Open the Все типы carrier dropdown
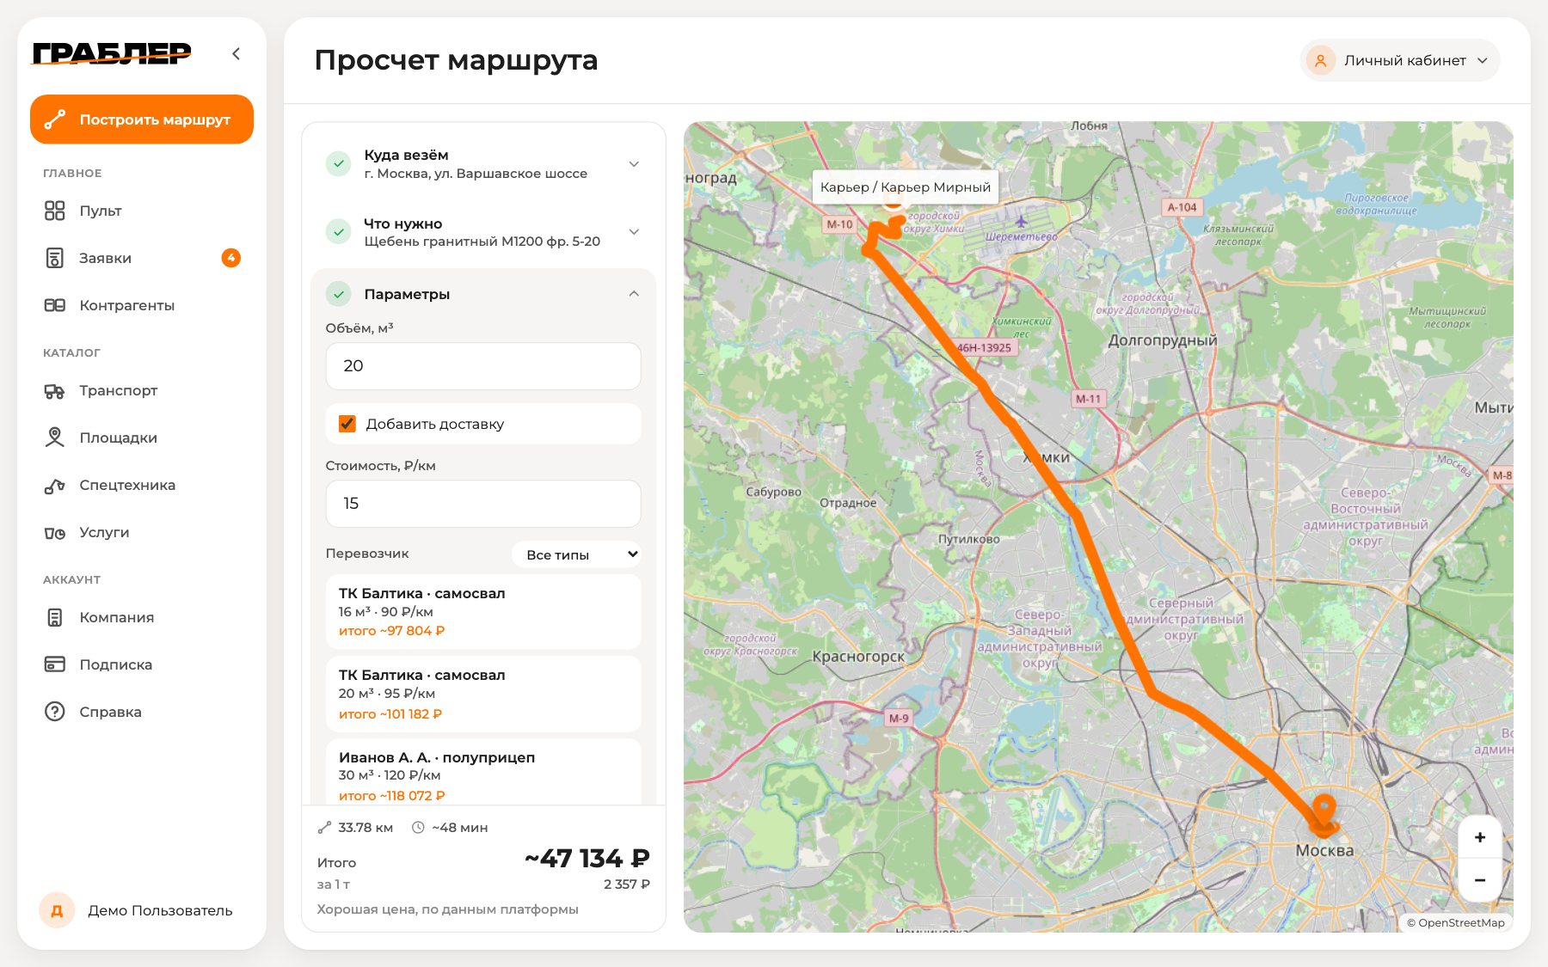1548x967 pixels. [x=576, y=554]
